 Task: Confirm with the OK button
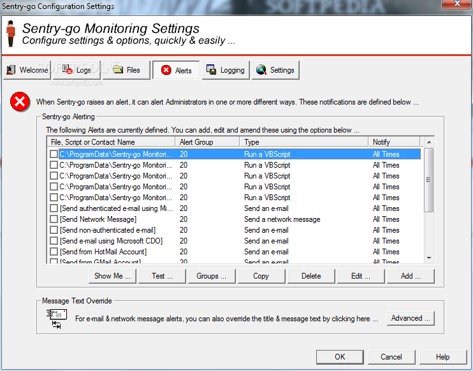tap(340, 357)
